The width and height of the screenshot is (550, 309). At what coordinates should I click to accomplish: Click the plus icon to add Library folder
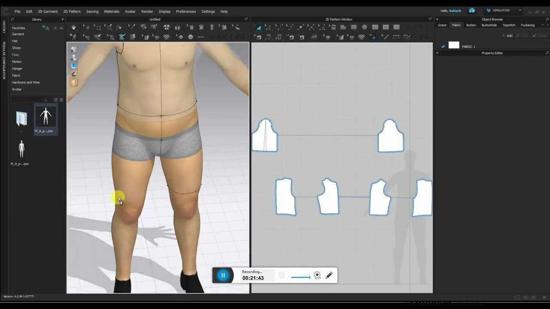(x=55, y=28)
